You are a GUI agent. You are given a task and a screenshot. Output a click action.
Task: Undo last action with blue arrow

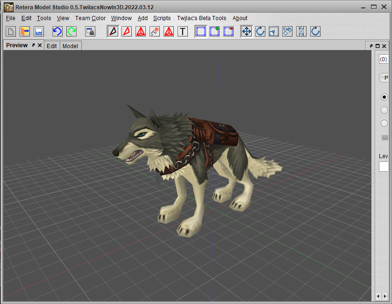(x=57, y=31)
